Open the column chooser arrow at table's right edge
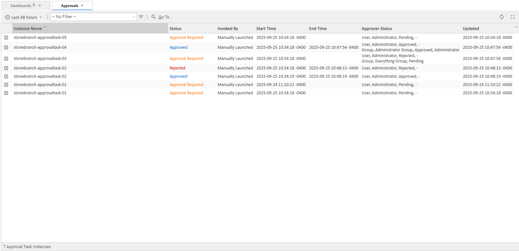This screenshot has width=519, height=251. click(516, 27)
